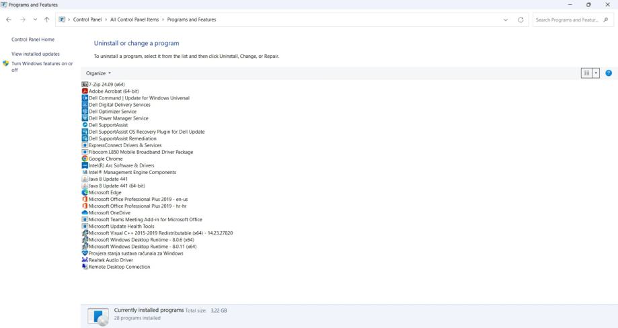The width and height of the screenshot is (618, 328).
Task: Click the Dell Command Update icon
Action: click(85, 97)
